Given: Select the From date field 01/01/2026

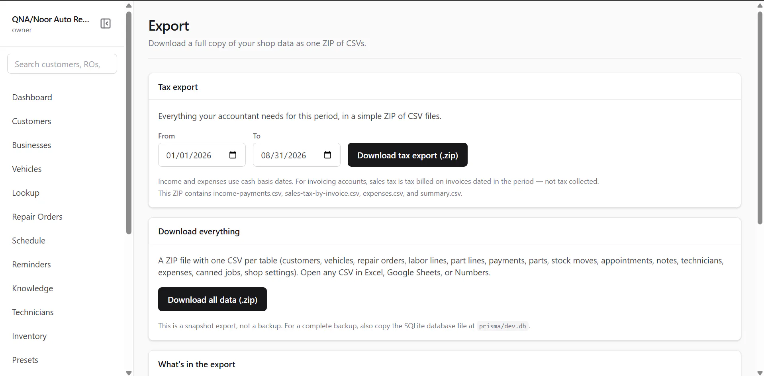Looking at the screenshot, I should pos(202,155).
